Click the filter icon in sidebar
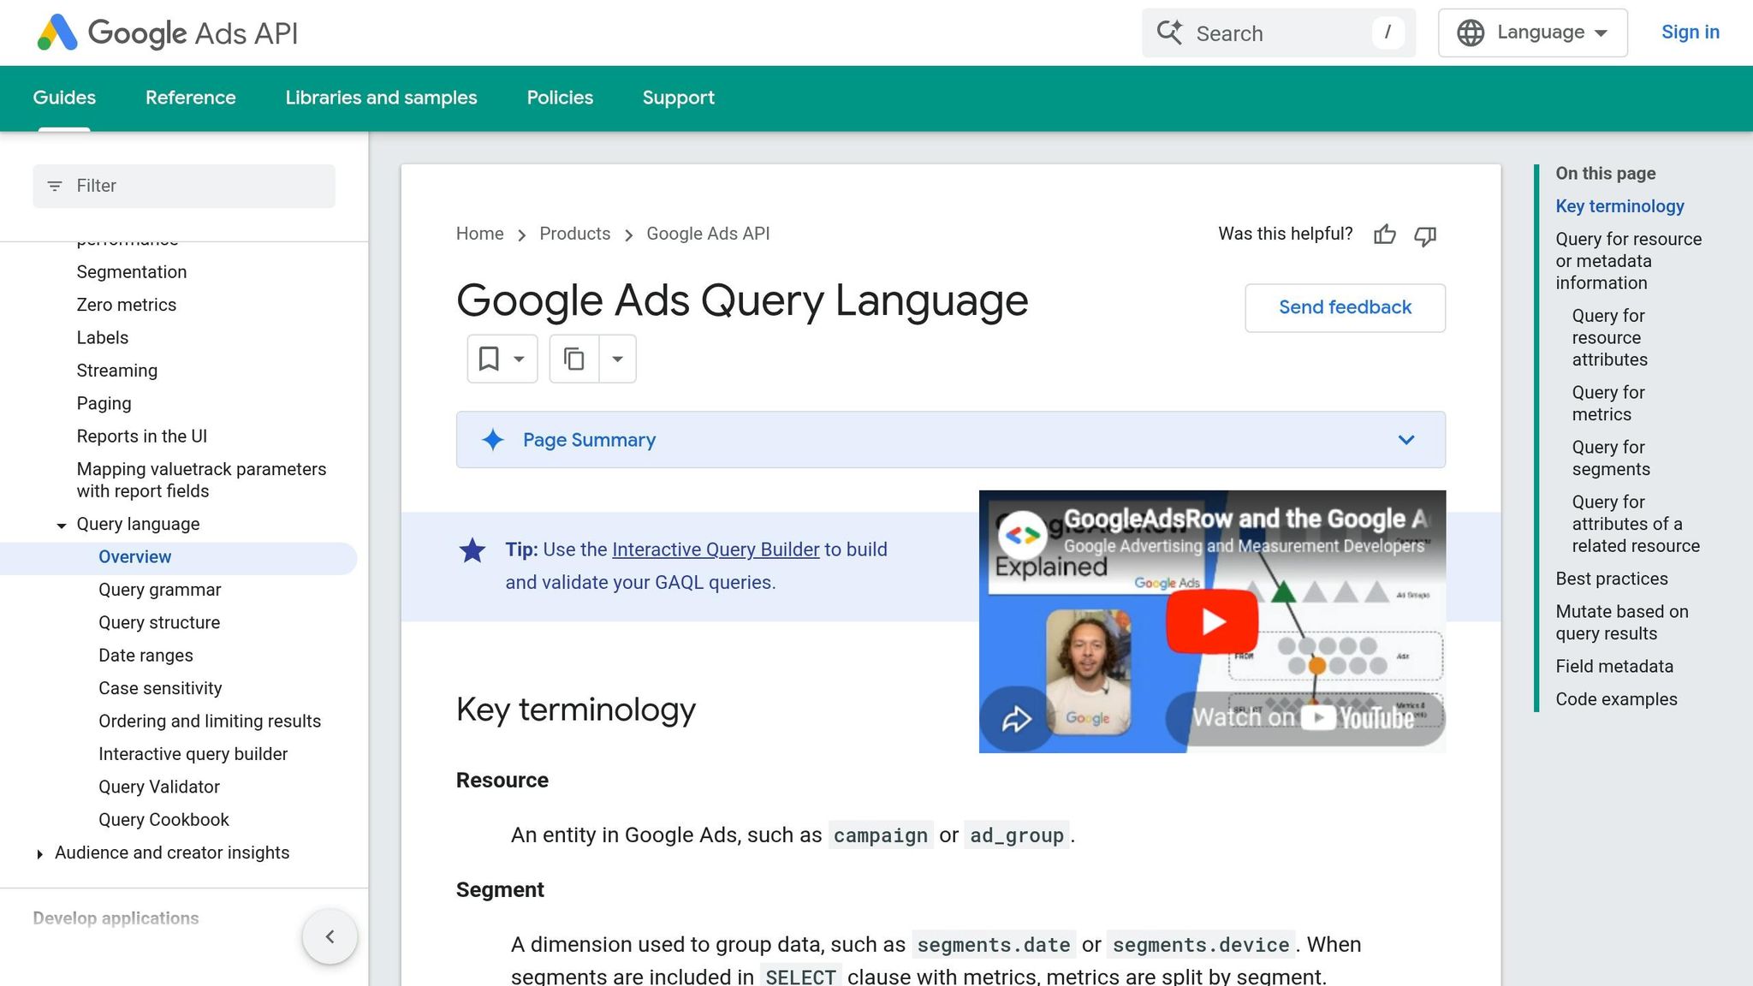The height and width of the screenshot is (986, 1753). [x=55, y=186]
